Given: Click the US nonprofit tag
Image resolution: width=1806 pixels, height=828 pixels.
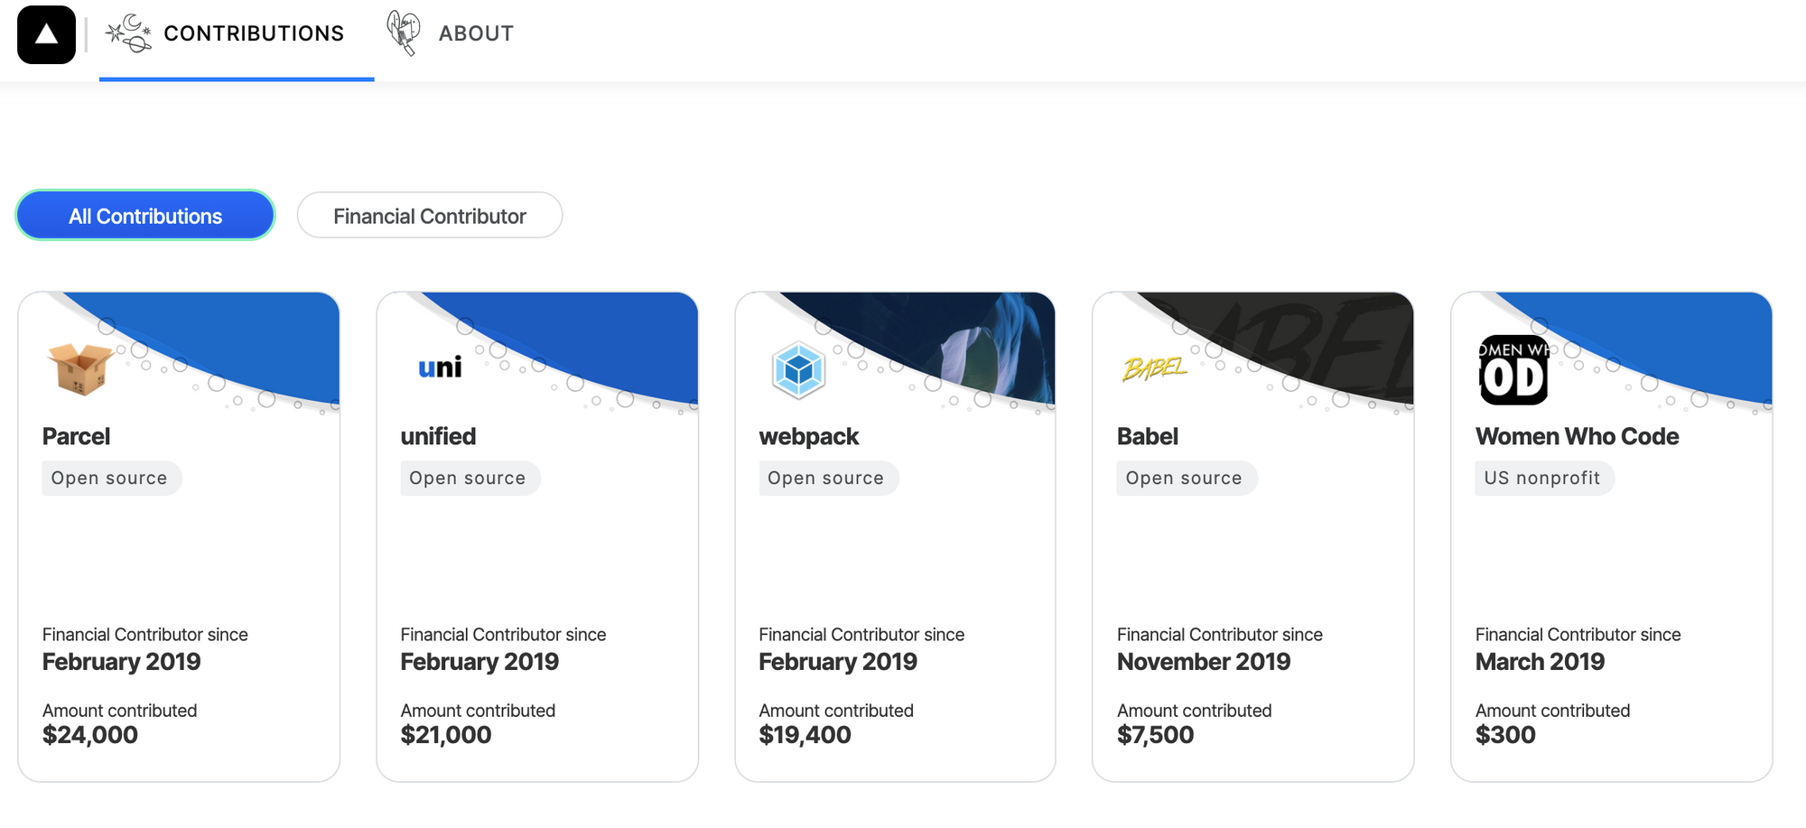Looking at the screenshot, I should click(x=1544, y=478).
